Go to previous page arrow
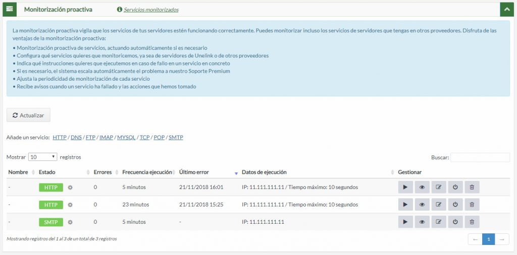517x255 pixels. click(x=475, y=239)
